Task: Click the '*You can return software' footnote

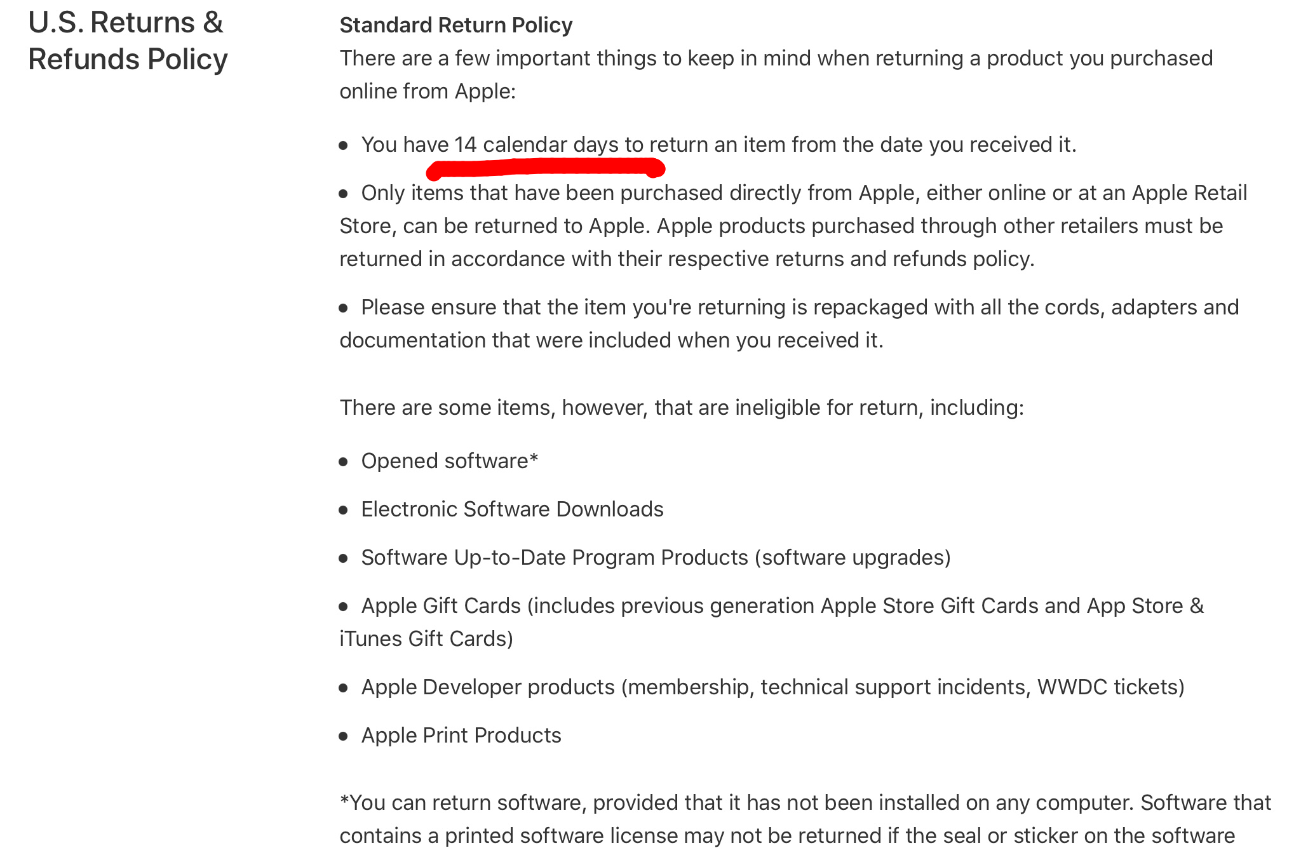Action: click(x=806, y=819)
